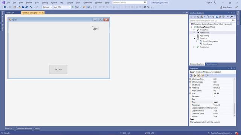241x135 pixels.
Task: Expand the Form1.Designer.cs node
Action: click(x=197, y=41)
